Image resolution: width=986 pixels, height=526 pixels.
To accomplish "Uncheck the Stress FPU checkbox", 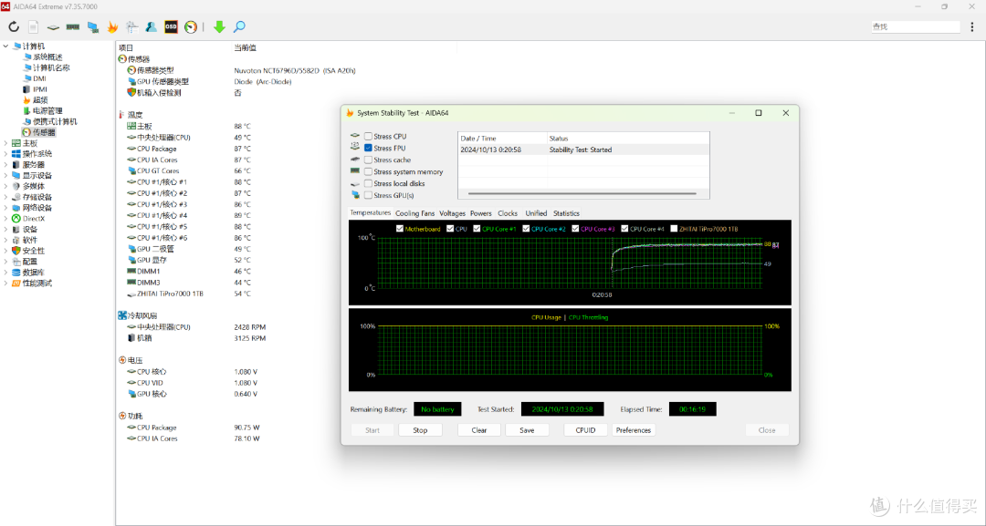I will pyautogui.click(x=369, y=148).
